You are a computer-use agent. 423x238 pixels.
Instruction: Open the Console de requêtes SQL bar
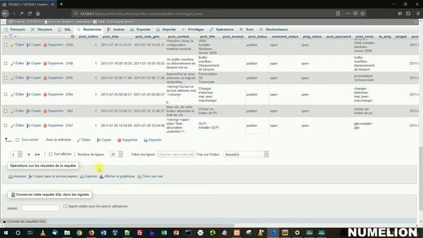(x=24, y=221)
